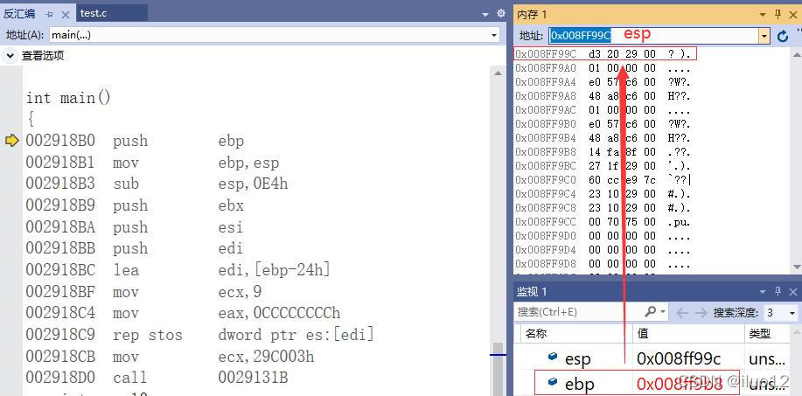This screenshot has width=802, height=396.
Task: Click the memory panel scrollbar down arrow
Action: pyautogui.click(x=797, y=267)
